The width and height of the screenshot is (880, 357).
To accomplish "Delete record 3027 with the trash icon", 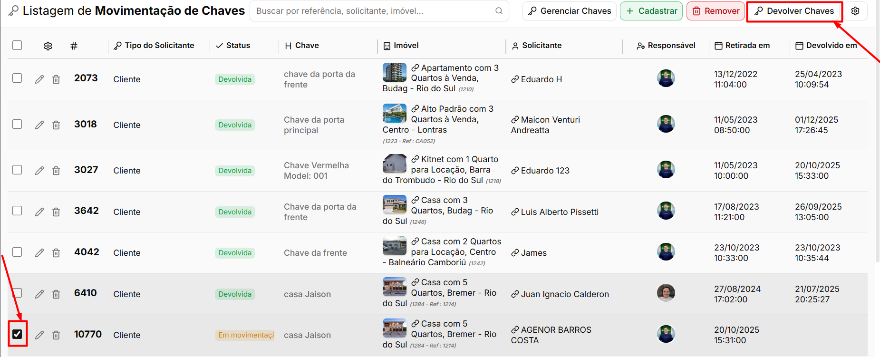I will click(56, 171).
